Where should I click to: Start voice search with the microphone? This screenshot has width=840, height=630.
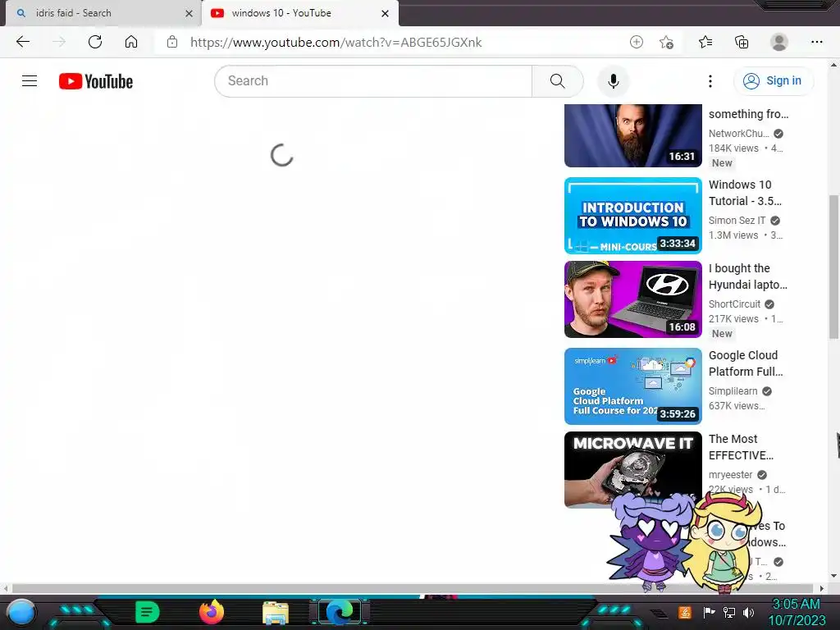point(614,81)
